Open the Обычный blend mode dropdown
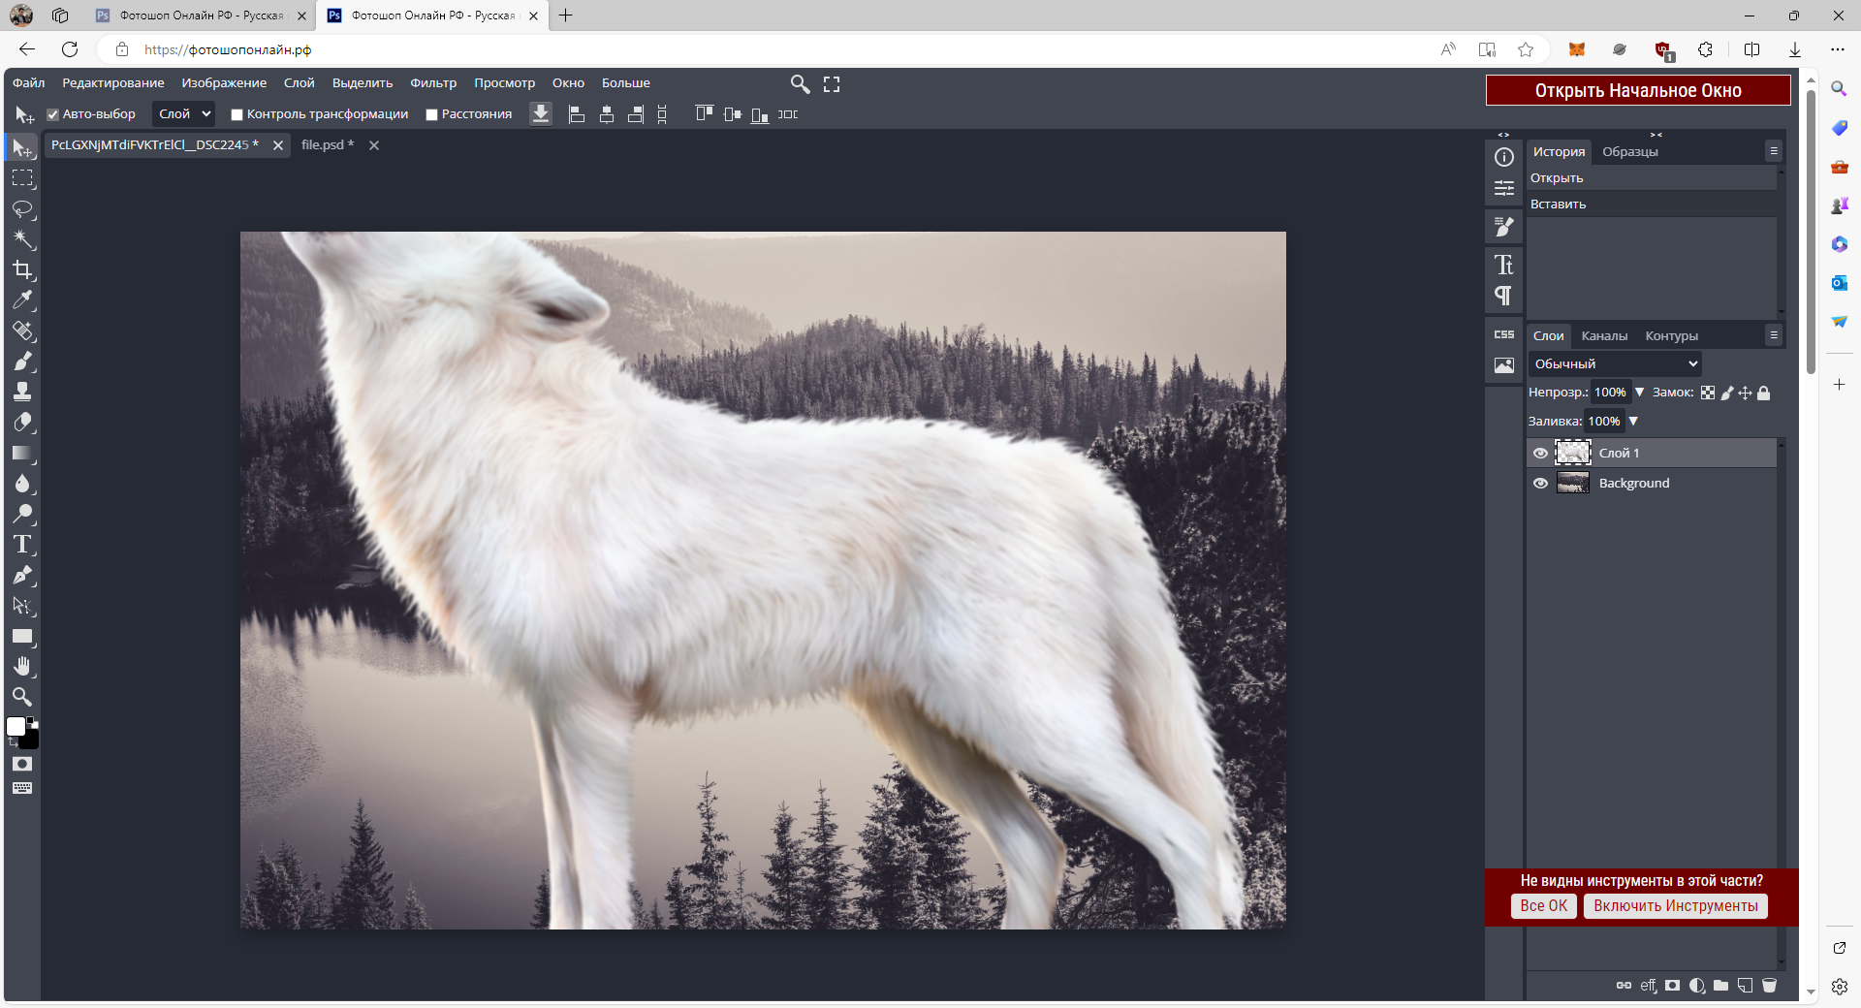 tap(1615, 364)
